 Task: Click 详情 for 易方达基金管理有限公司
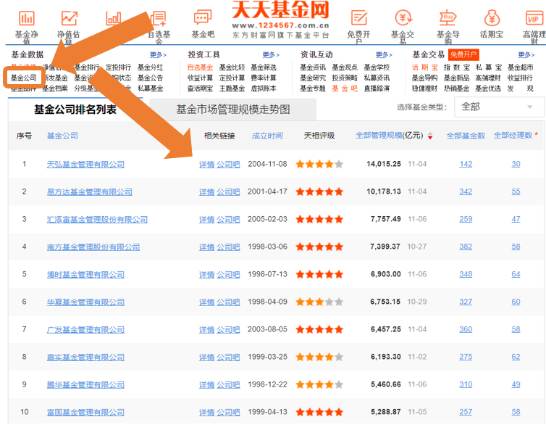tap(206, 192)
